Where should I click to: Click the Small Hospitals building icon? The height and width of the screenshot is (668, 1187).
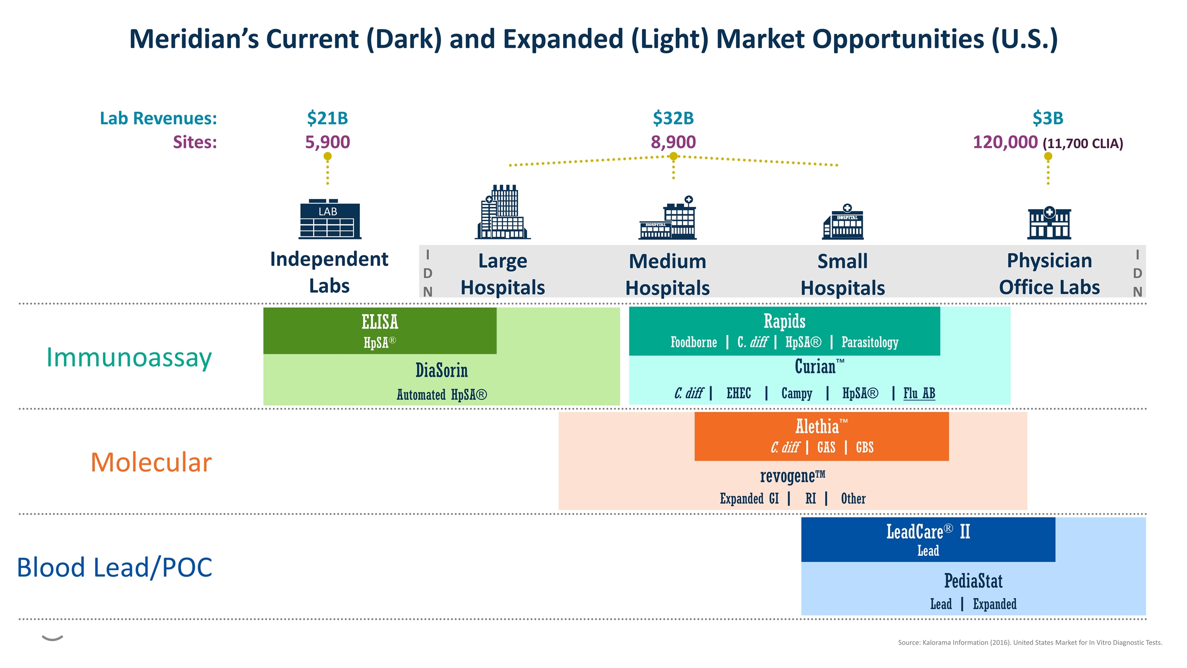[x=843, y=222]
